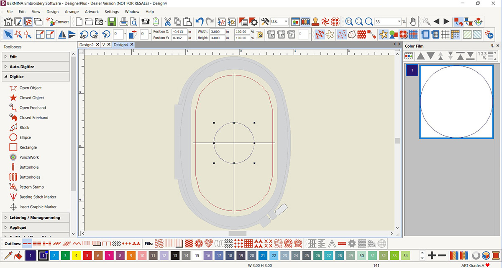Collapse the Digitize toolbox

tap(36, 77)
